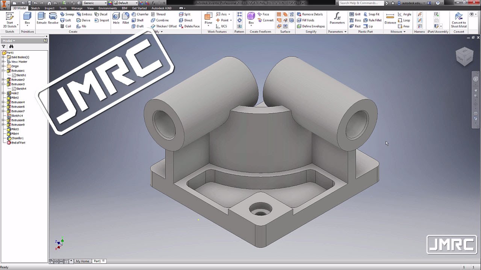Select the Split tool
481x270 pixels.
[x=185, y=14]
